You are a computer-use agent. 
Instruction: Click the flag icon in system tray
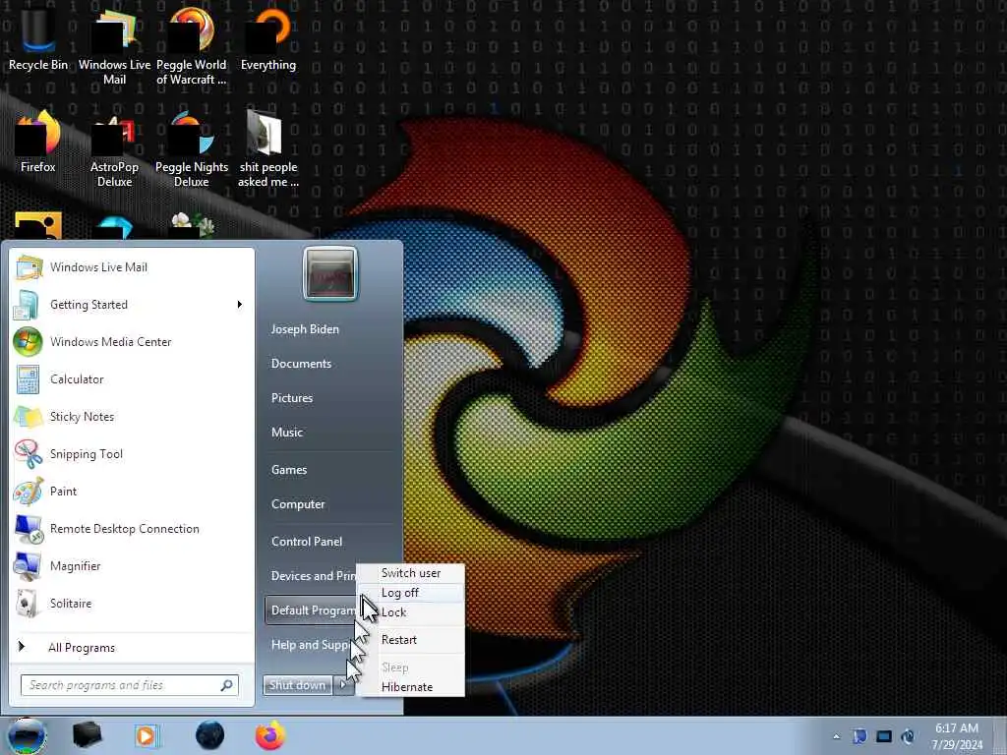pos(859,735)
